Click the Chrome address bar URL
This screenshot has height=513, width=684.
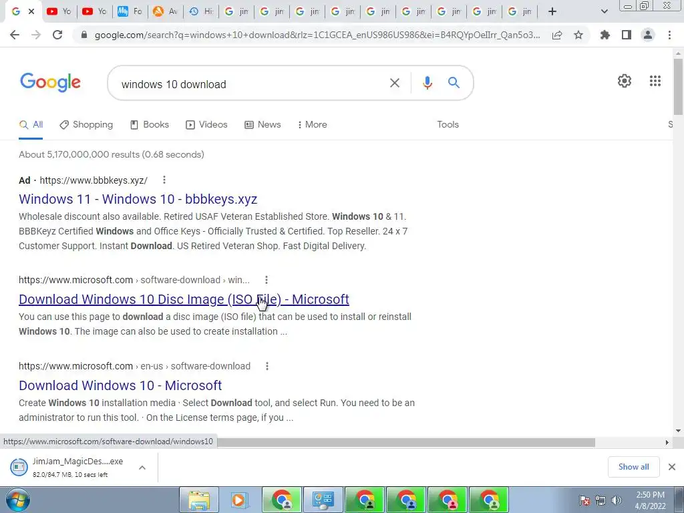(x=317, y=35)
